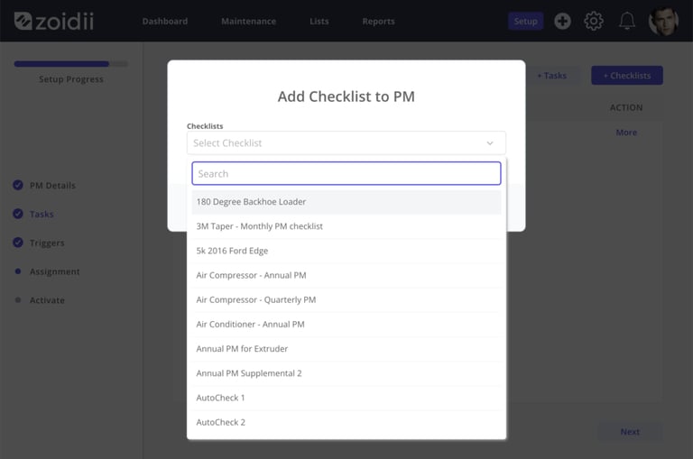The width and height of the screenshot is (693, 459).
Task: Choose Air Compressor - Annual PM
Action: click(346, 275)
